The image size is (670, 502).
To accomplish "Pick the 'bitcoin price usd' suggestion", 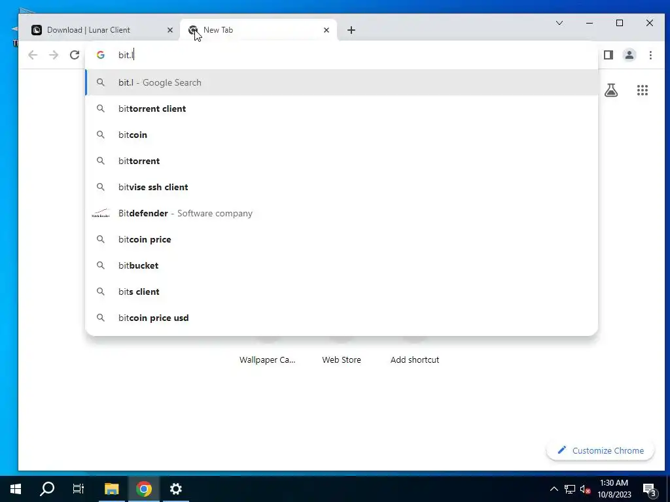I will [342, 318].
